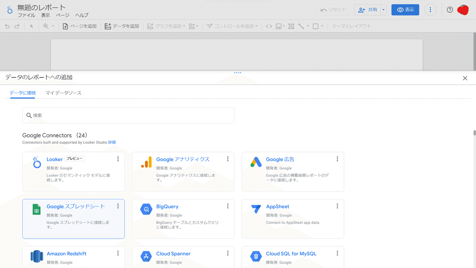Image resolution: width=476 pixels, height=268 pixels.
Task: Click データを追加 in the toolbar
Action: click(x=122, y=26)
